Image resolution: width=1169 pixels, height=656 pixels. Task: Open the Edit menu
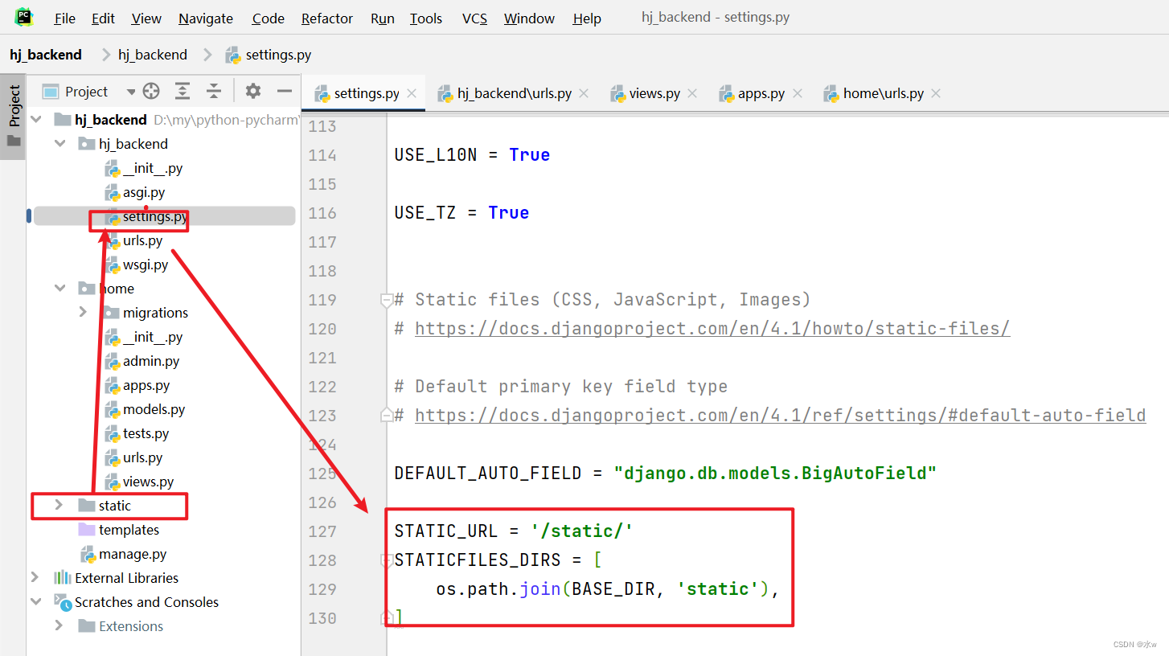(x=103, y=18)
